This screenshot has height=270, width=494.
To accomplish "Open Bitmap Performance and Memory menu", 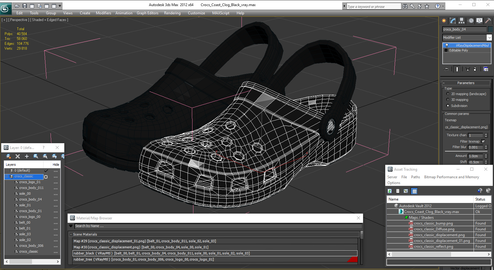I will click(451, 177).
